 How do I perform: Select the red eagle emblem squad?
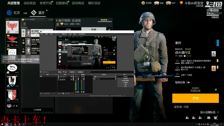coord(12,41)
